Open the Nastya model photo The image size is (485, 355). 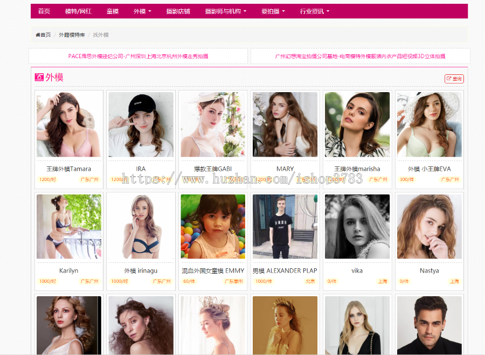429,226
